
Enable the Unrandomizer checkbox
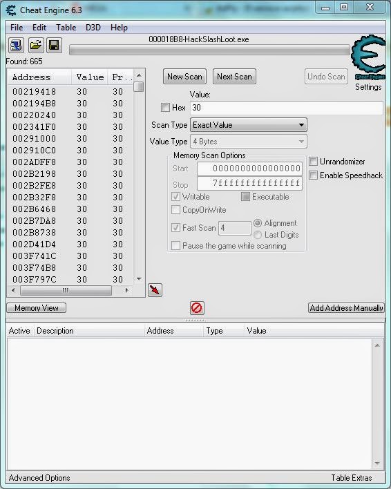pos(313,161)
